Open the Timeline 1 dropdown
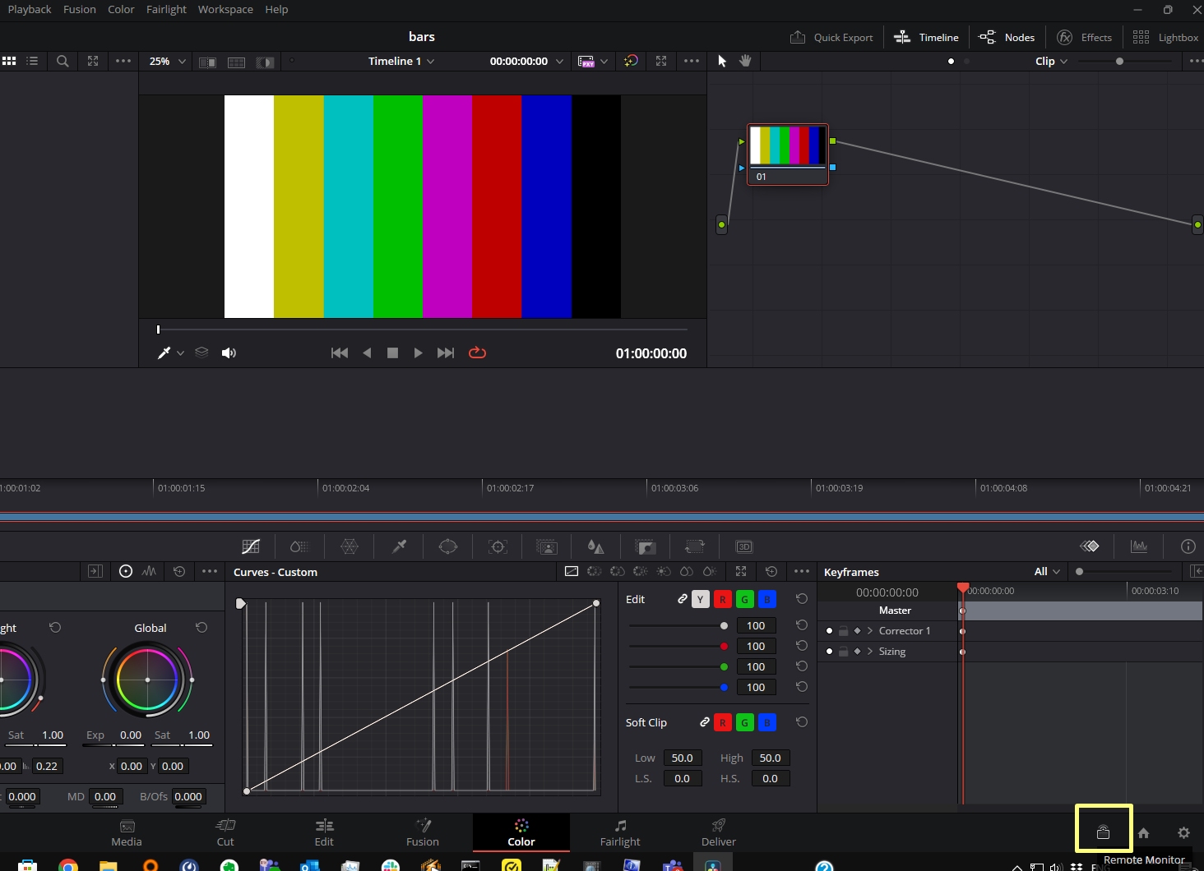 401,61
